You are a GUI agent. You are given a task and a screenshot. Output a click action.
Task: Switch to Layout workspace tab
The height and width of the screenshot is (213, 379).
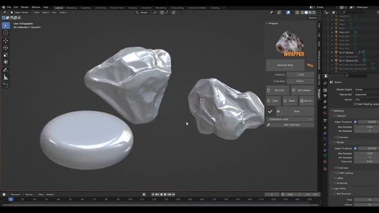(x=59, y=8)
